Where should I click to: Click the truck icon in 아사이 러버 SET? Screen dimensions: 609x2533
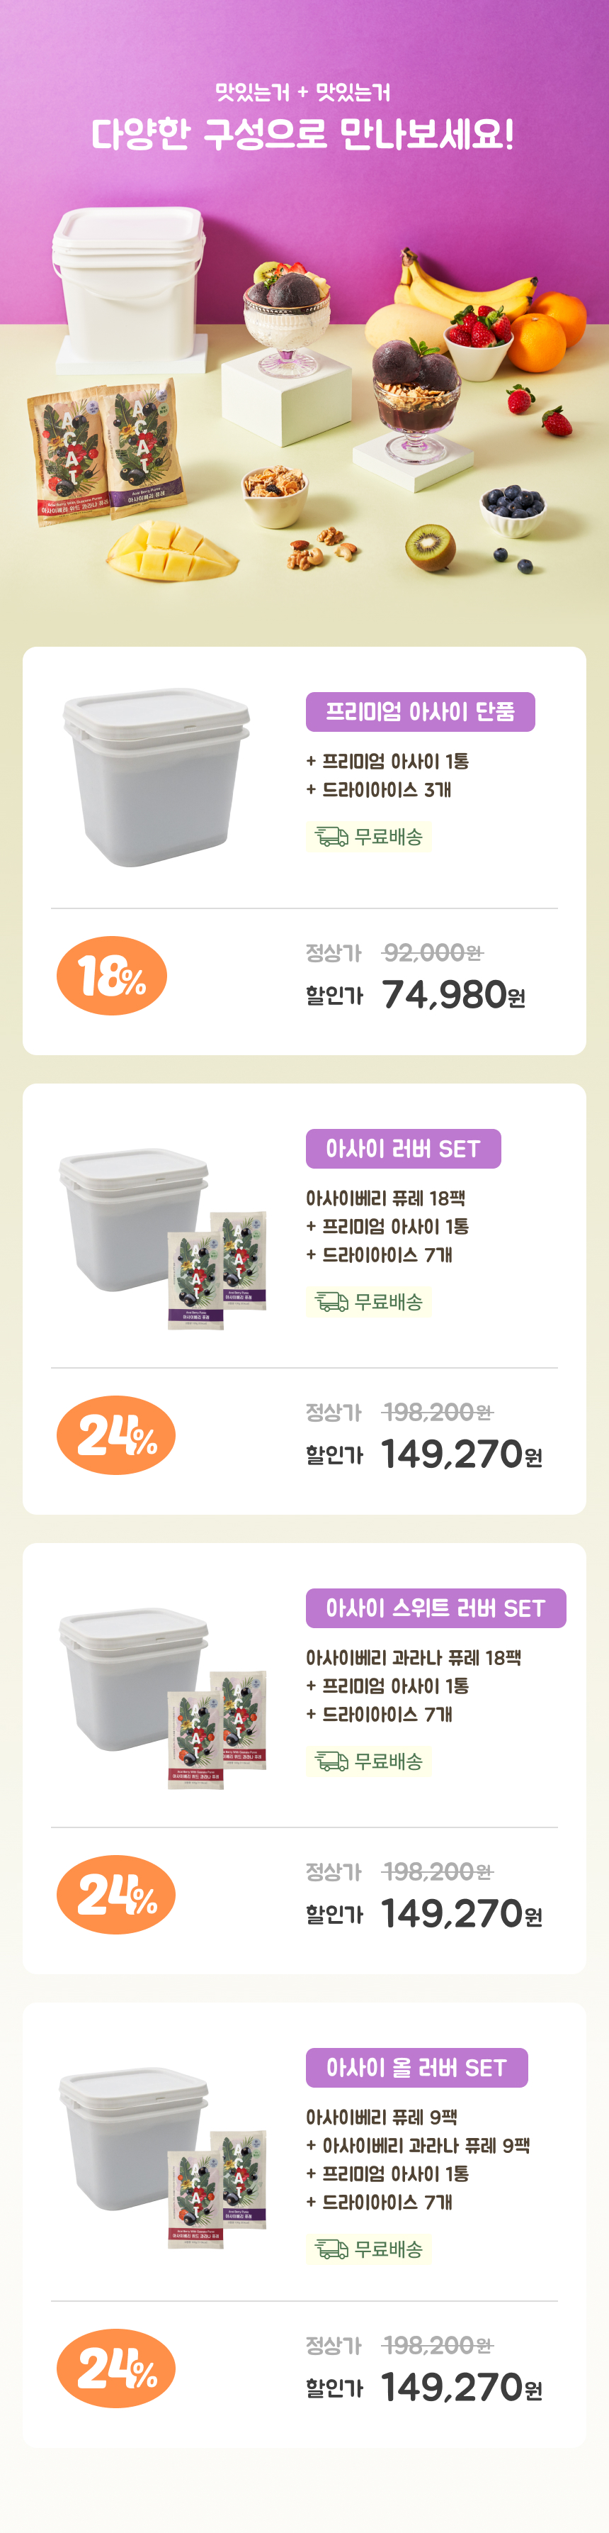(331, 1302)
